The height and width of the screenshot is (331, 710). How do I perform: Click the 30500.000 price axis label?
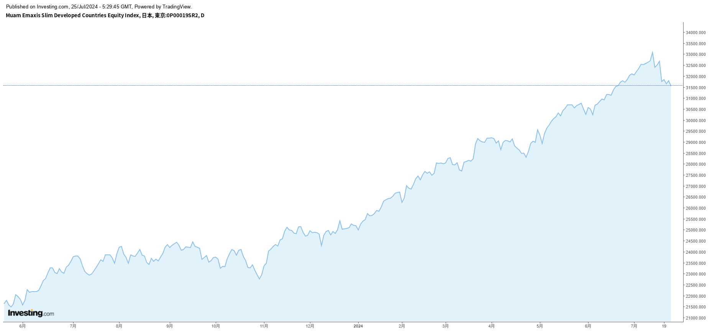point(695,109)
